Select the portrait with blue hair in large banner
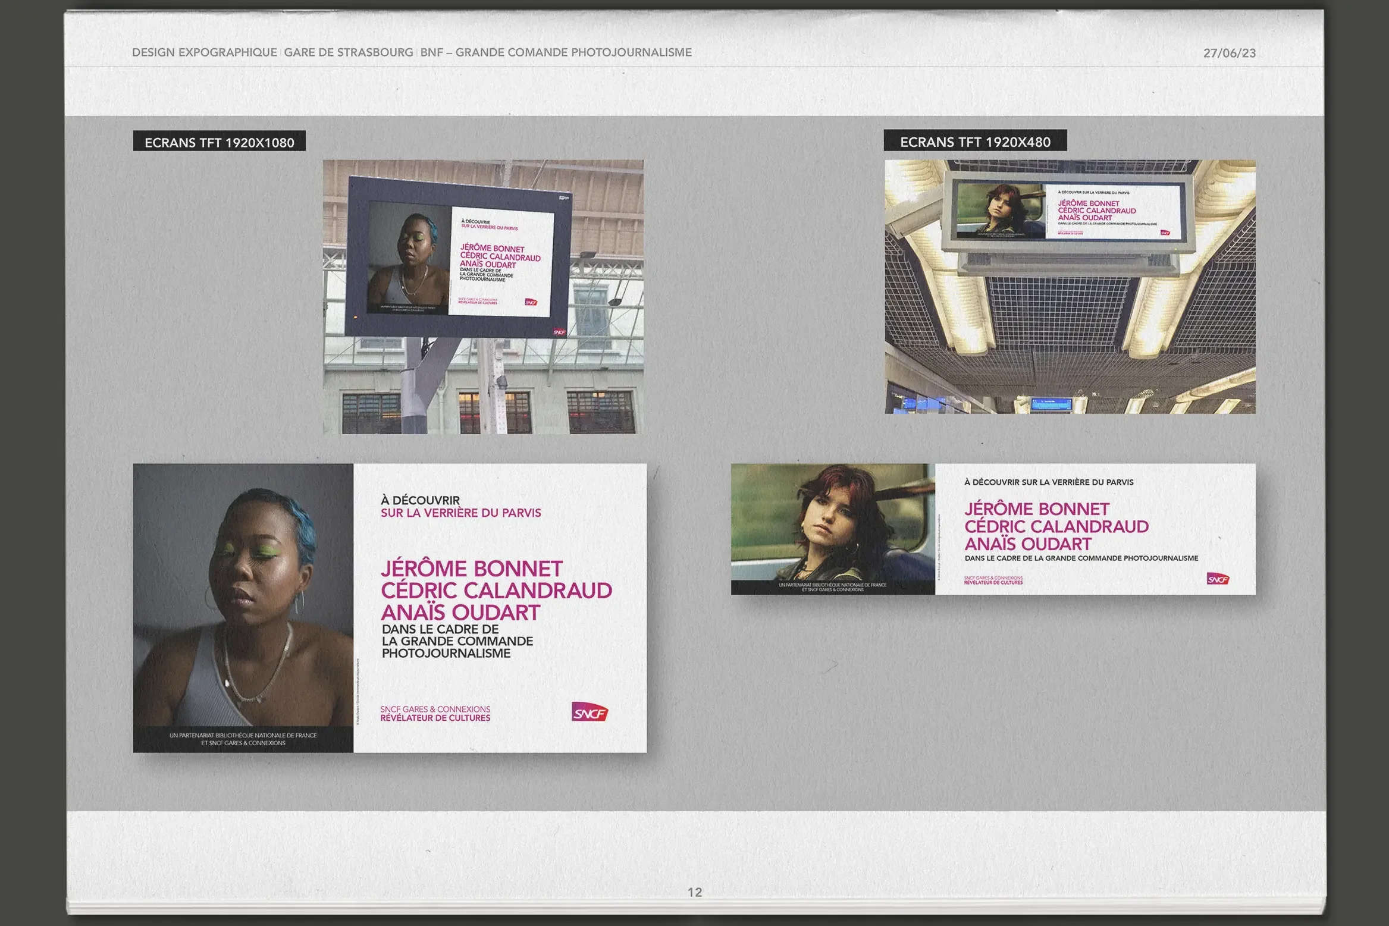The height and width of the screenshot is (926, 1389). tap(243, 595)
